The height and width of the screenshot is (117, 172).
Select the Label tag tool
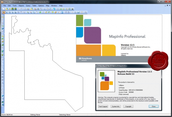(x=46, y=12)
